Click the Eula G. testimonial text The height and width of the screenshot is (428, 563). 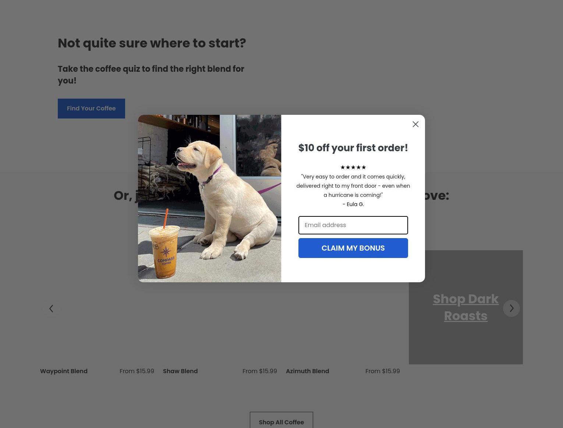pos(353,190)
